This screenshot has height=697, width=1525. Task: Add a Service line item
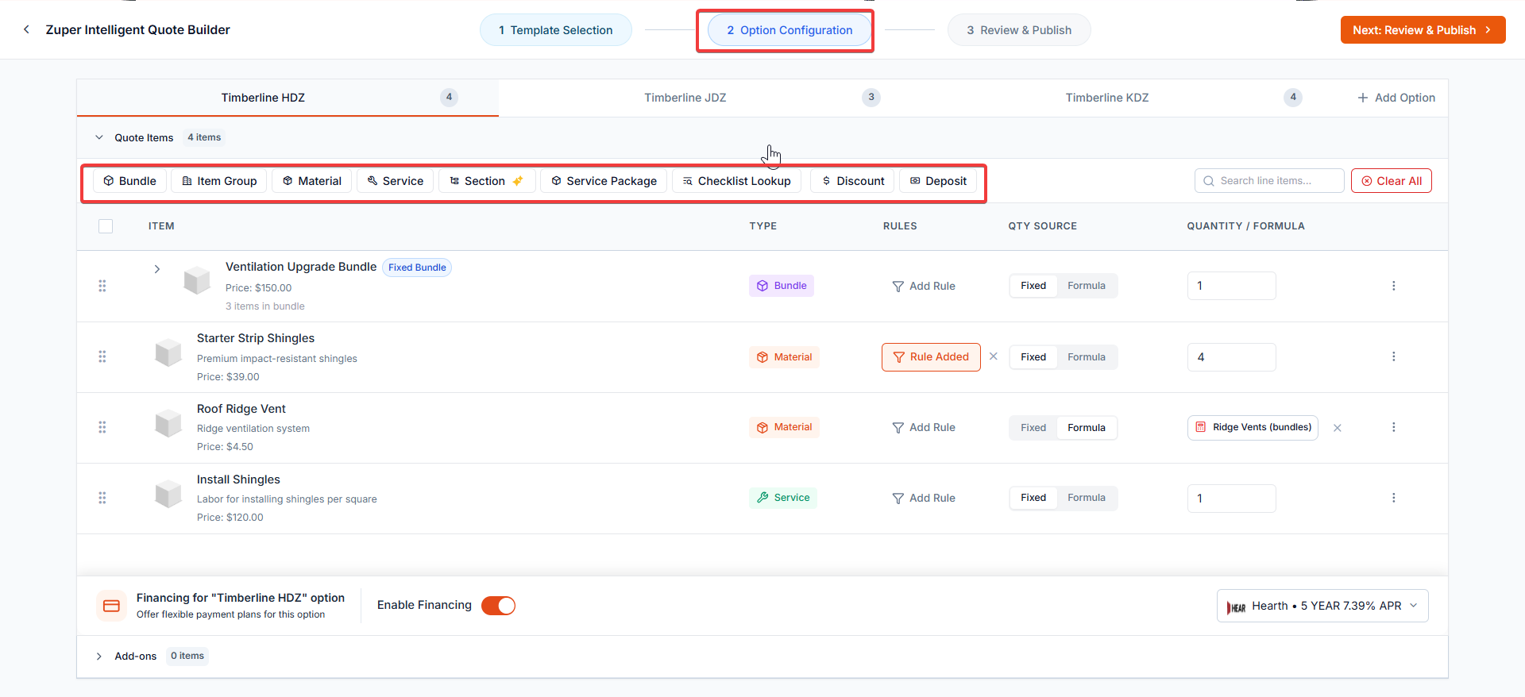point(396,181)
